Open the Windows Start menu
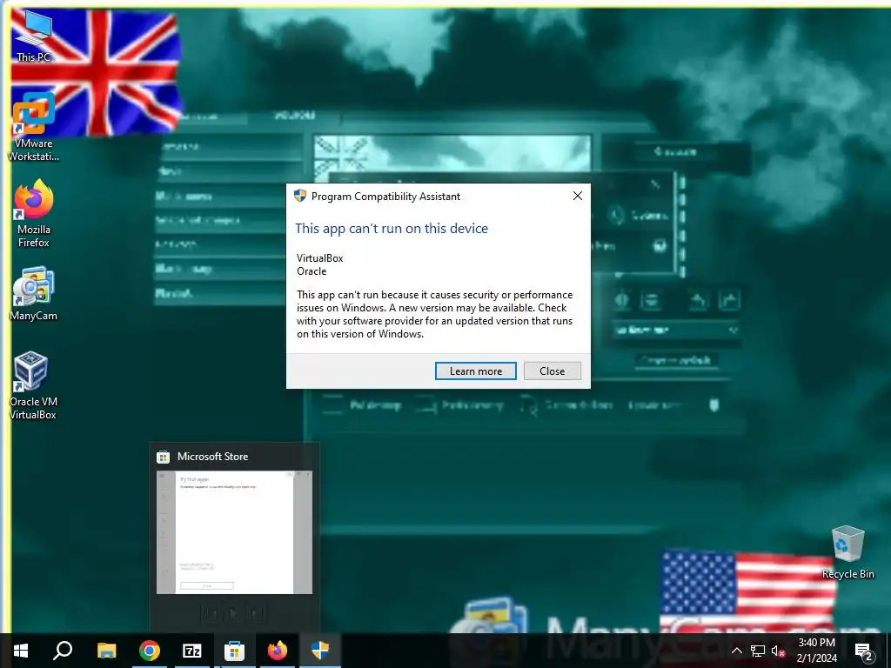 [21, 651]
